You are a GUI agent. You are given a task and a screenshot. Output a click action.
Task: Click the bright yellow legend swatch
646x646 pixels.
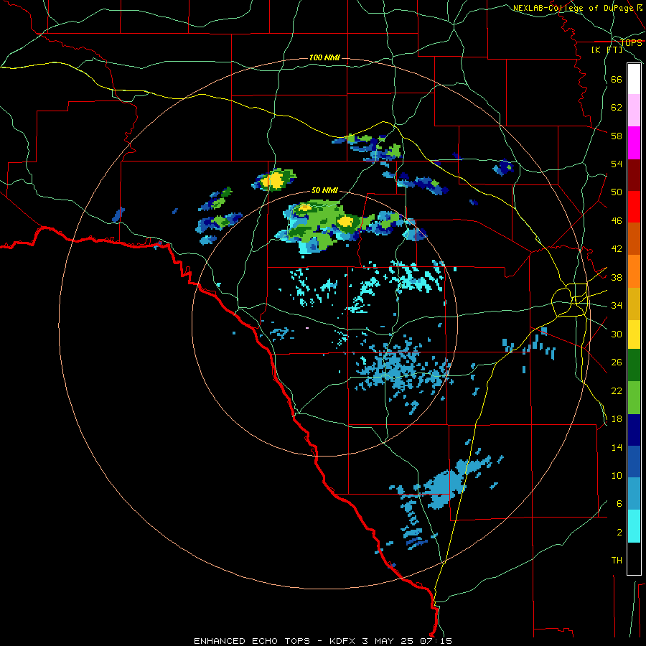[634, 334]
